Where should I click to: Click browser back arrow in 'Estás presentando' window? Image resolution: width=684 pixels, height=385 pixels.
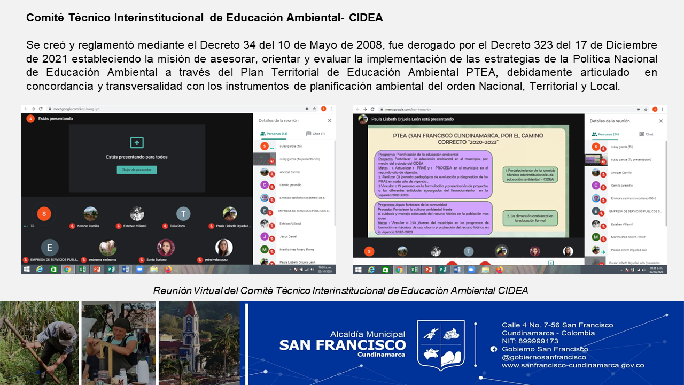[26, 109]
